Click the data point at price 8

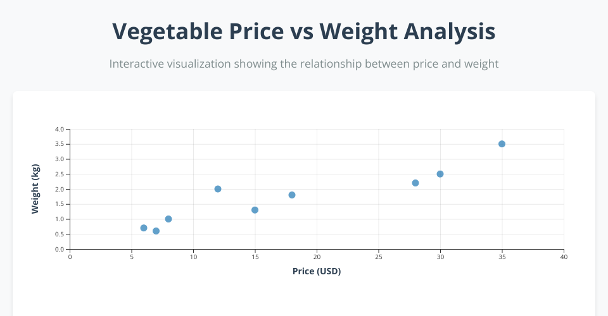168,219
